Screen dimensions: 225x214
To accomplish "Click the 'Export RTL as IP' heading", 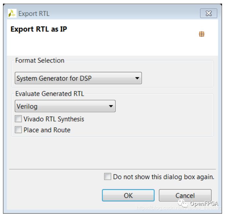I will (x=39, y=29).
